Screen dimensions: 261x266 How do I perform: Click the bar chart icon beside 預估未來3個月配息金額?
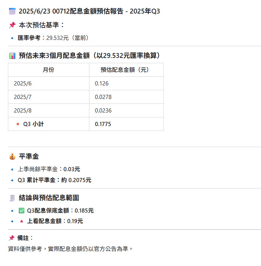(12, 56)
